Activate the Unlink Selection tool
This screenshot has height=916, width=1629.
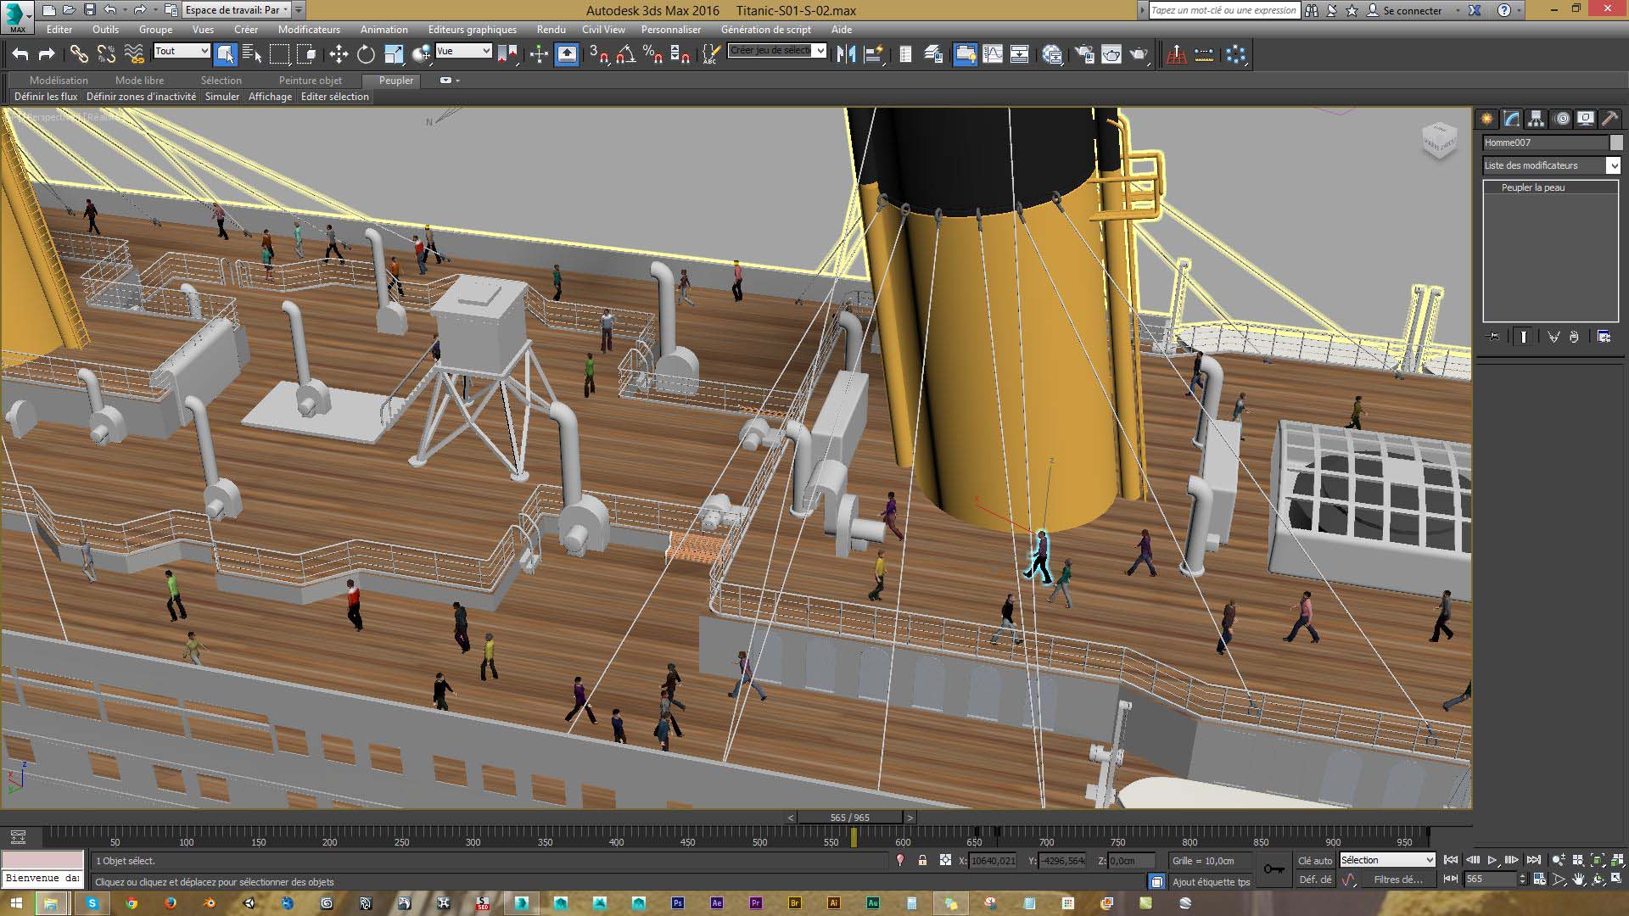click(106, 54)
